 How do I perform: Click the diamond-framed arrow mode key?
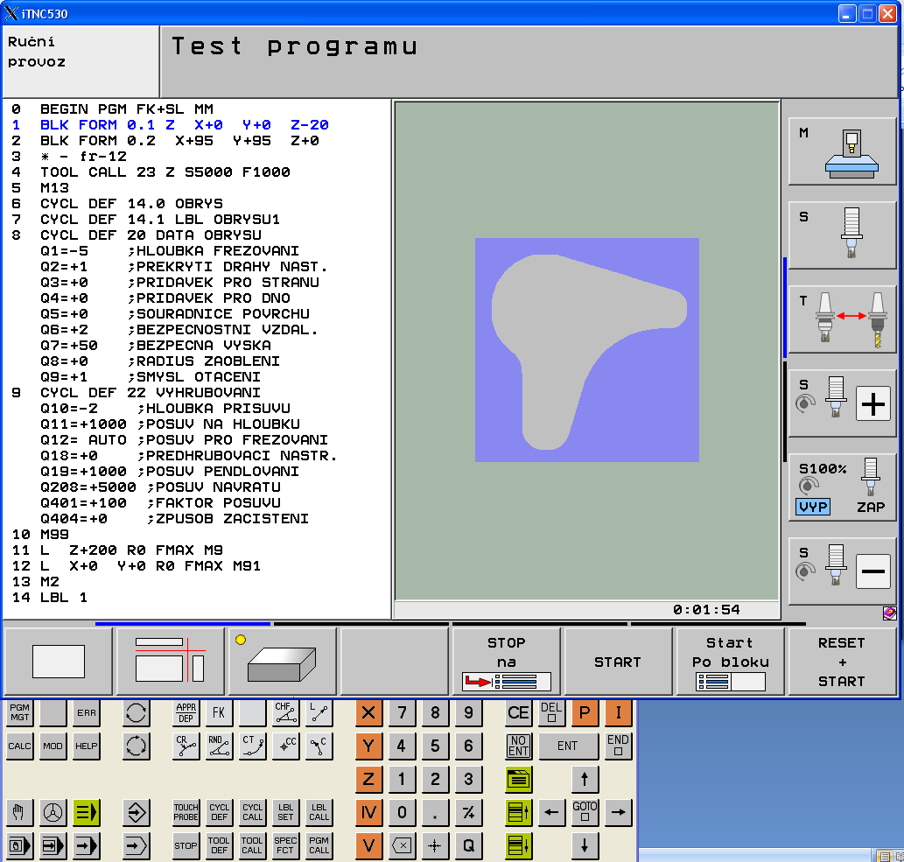(136, 812)
